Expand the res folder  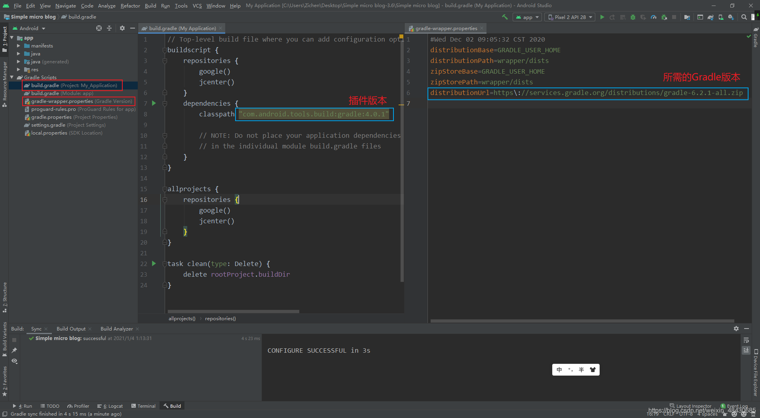pyautogui.click(x=18, y=70)
